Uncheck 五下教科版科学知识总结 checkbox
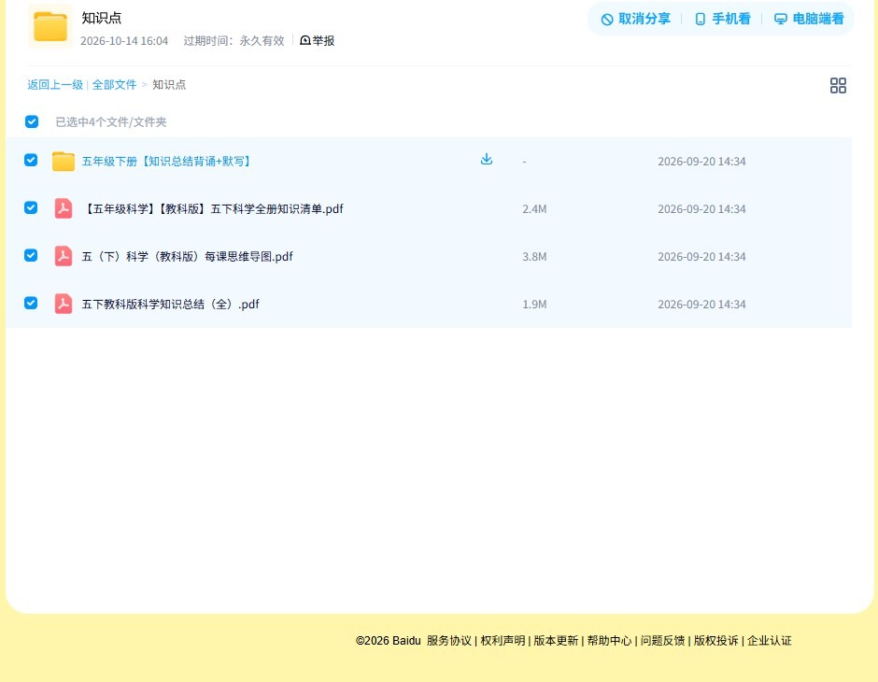 (31, 304)
